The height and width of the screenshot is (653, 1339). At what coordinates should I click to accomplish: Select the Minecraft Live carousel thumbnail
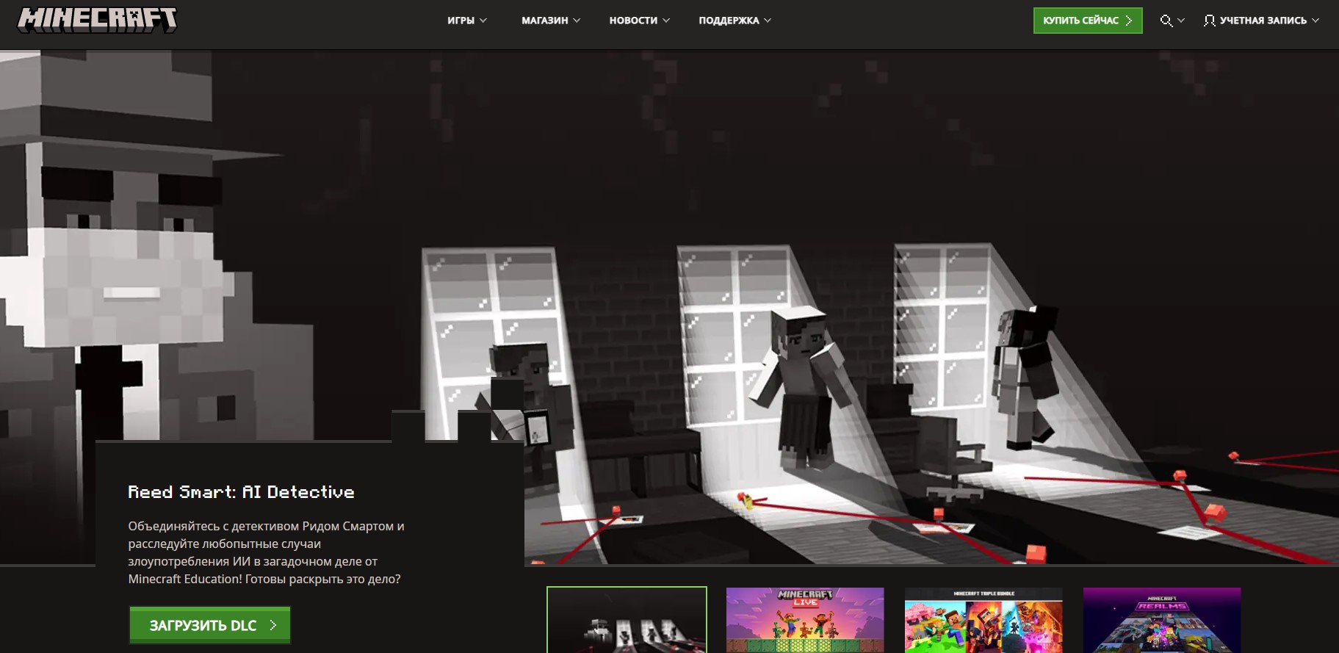[x=805, y=619]
